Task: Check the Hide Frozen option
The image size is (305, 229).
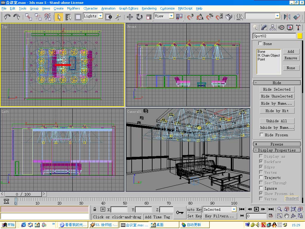Action: tap(262, 135)
